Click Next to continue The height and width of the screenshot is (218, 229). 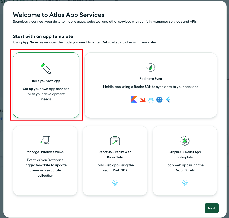(211, 208)
